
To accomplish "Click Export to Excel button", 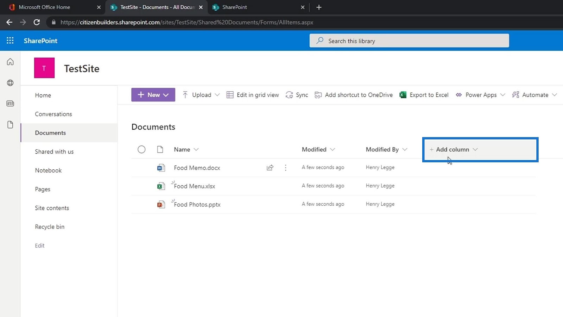I will point(424,95).
